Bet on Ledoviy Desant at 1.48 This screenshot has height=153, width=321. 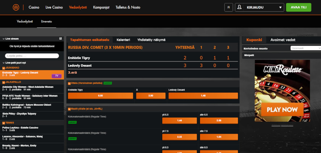coord(203,96)
